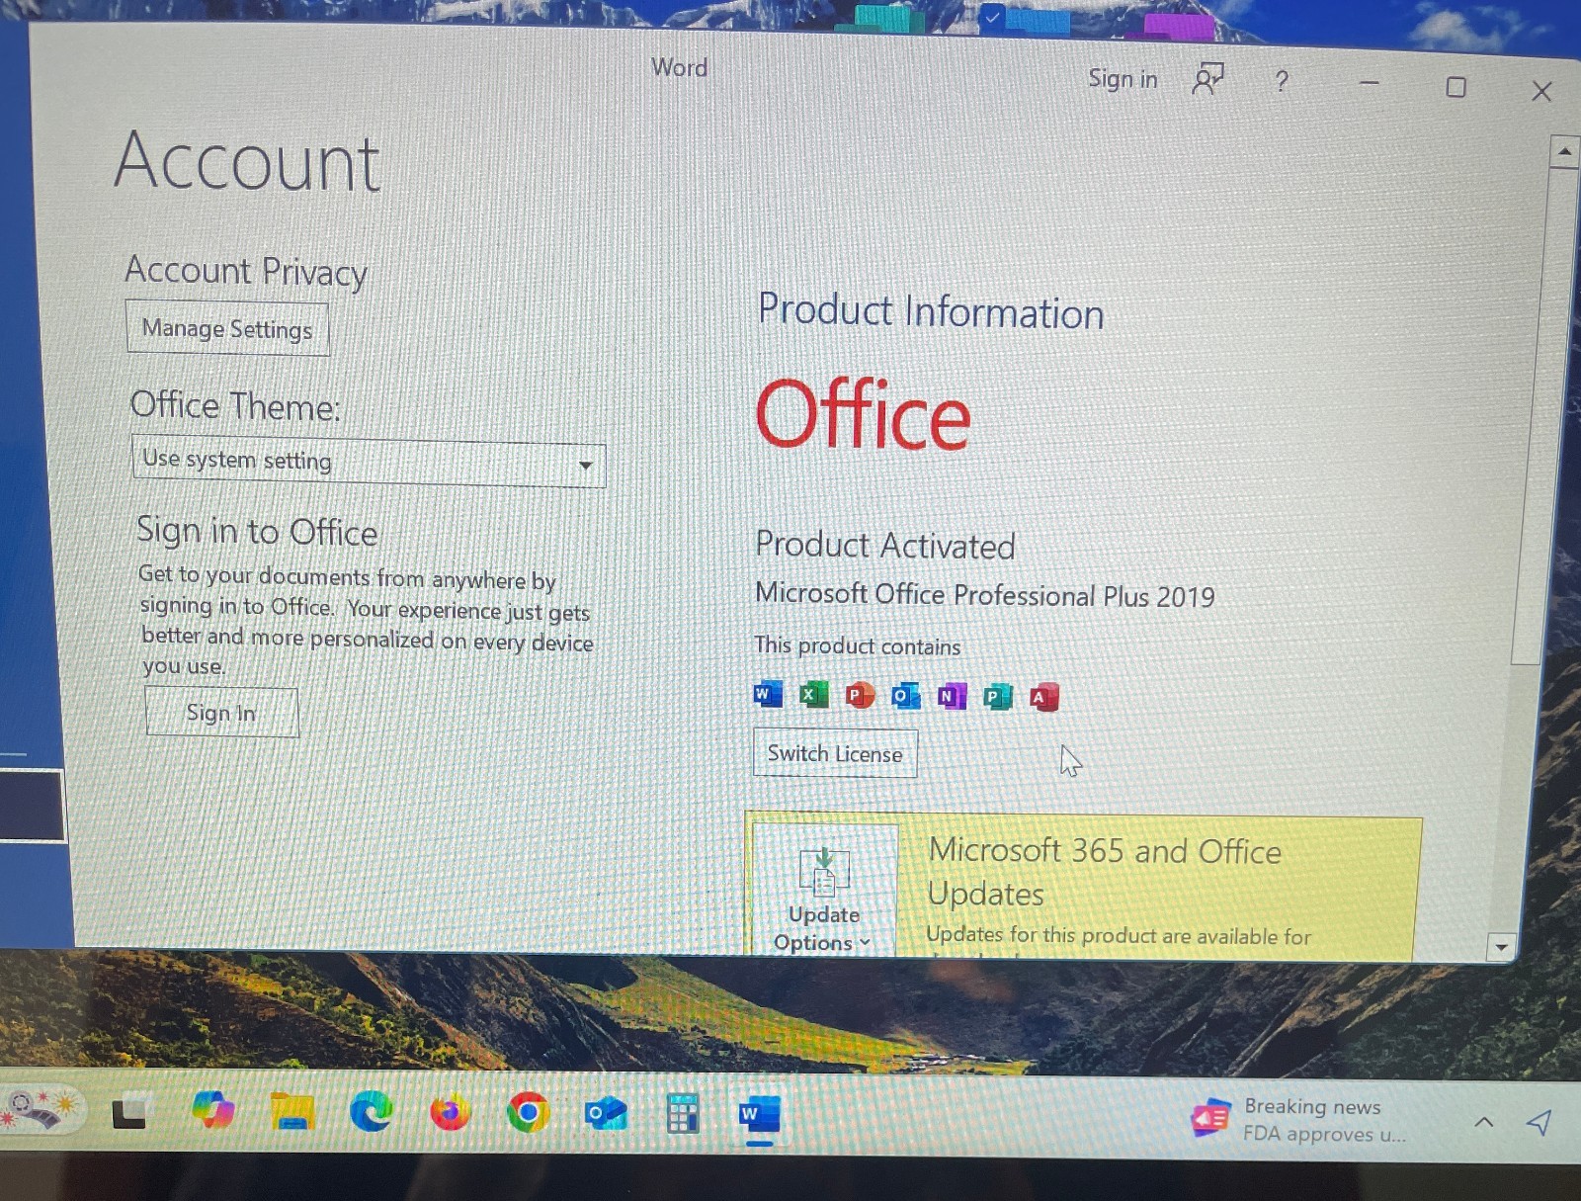Open File Explorer from the taskbar
The width and height of the screenshot is (1581, 1201).
(292, 1112)
